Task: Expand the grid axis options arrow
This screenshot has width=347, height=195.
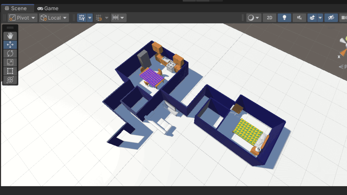Action: click(90, 18)
